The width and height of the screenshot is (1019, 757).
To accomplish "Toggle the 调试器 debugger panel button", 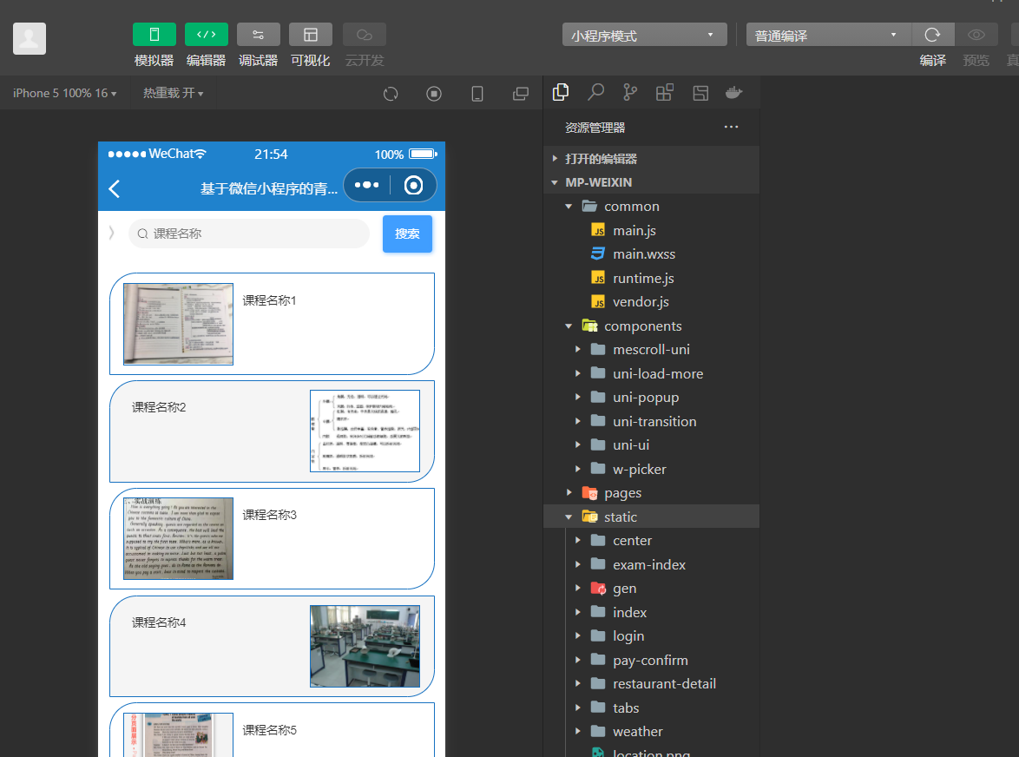I will coord(258,35).
